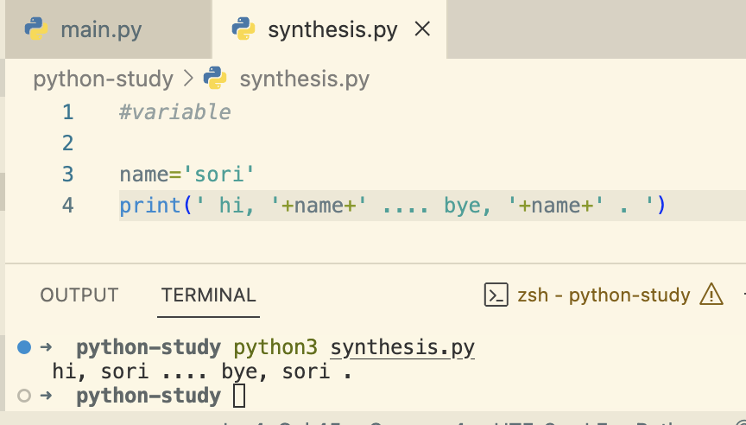Select the synthesis.py editor tab
Image resolution: width=746 pixels, height=425 pixels.
point(329,29)
